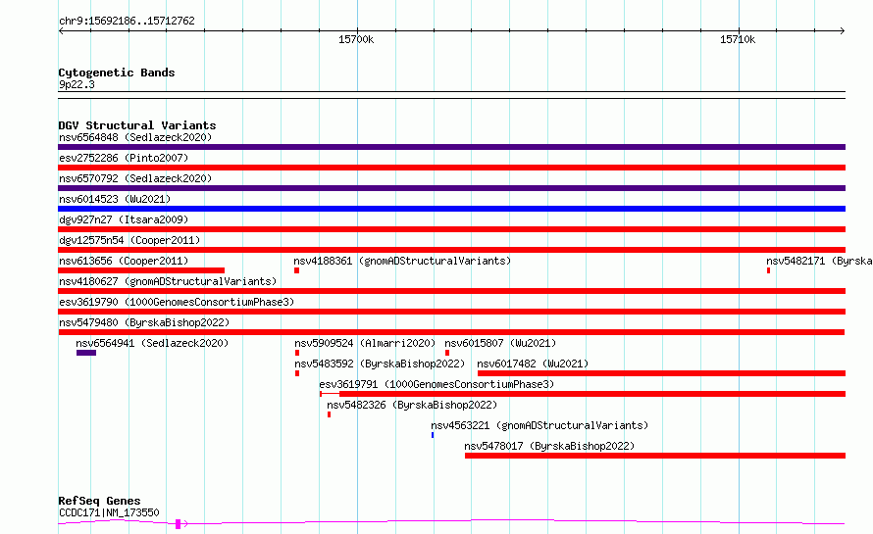The image size is (873, 534).
Task: Open the nsv5482326 (ByrskaBishop2022) label
Action: tap(412, 405)
